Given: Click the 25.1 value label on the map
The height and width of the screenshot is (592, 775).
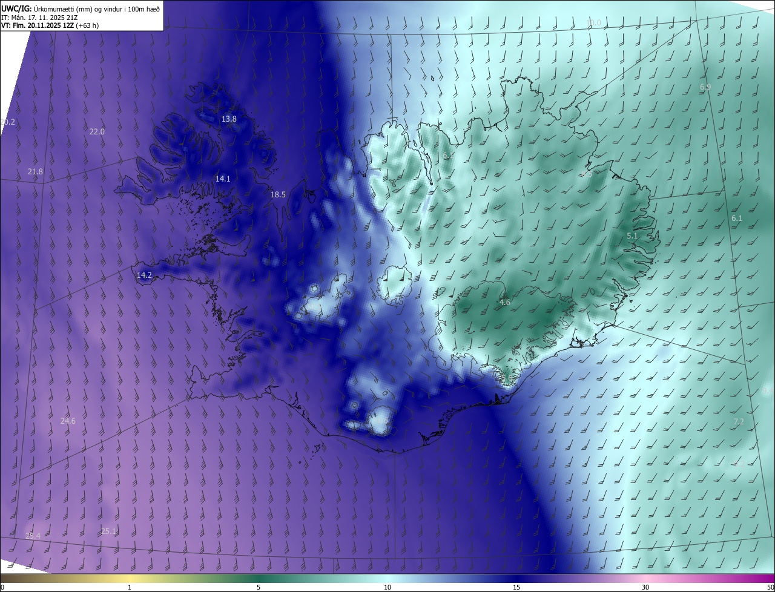Looking at the screenshot, I should click(108, 531).
